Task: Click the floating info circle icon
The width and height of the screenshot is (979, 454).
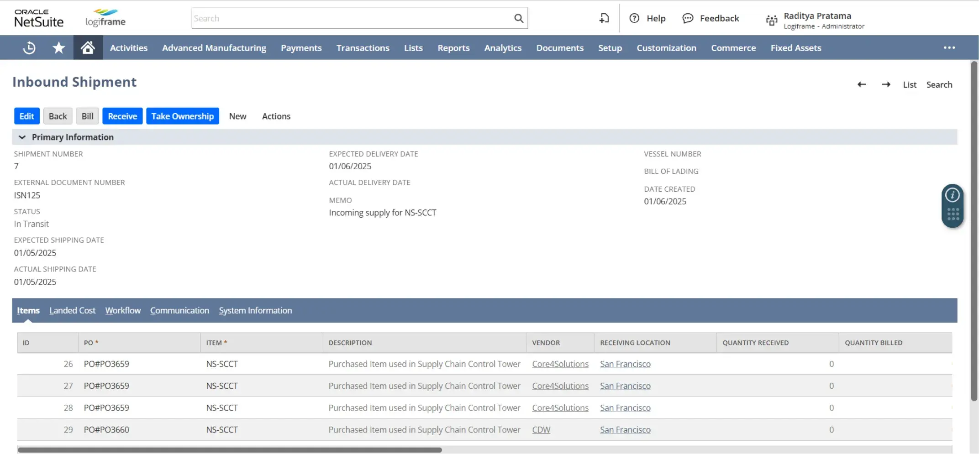Action: click(953, 194)
